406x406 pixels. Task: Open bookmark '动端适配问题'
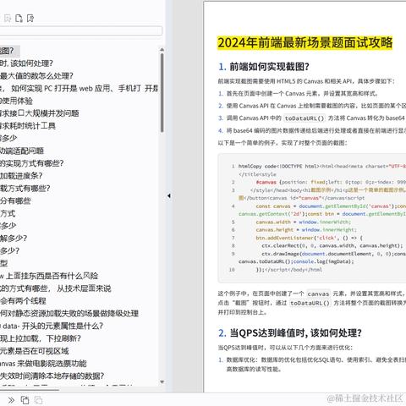pos(22,151)
